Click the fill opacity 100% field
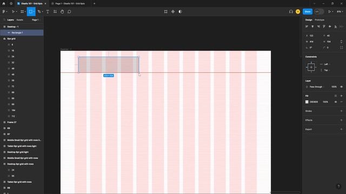This screenshot has height=194, width=346. (325, 102)
